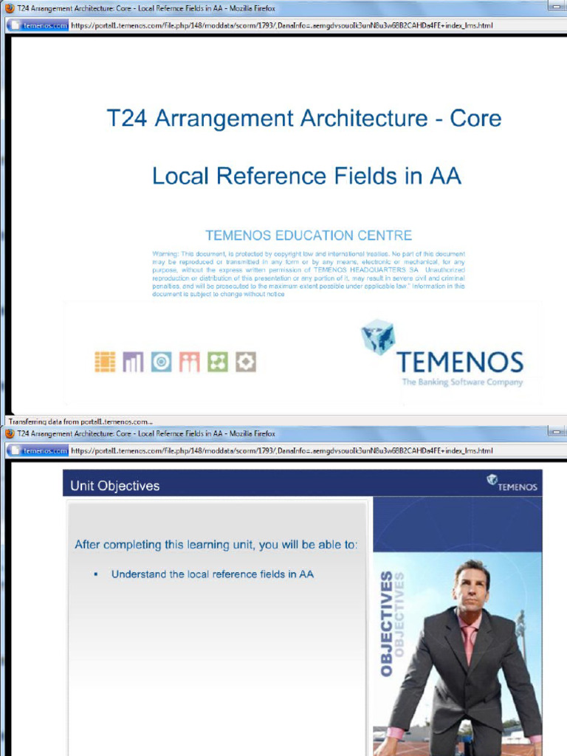567x756 pixels.
Task: Click the blue target circle icon
Action: pyautogui.click(x=161, y=362)
